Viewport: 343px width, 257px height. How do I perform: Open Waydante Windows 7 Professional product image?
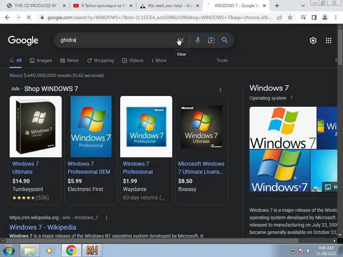(146, 127)
